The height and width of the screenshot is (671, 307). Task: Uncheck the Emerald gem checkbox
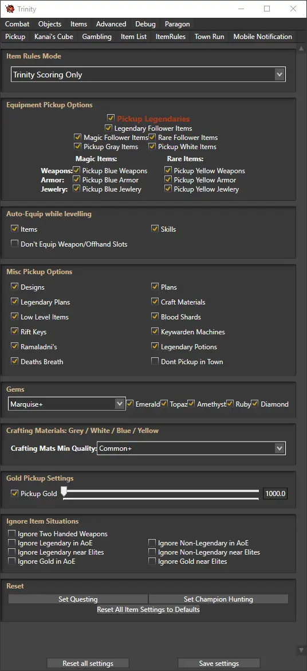pos(129,404)
